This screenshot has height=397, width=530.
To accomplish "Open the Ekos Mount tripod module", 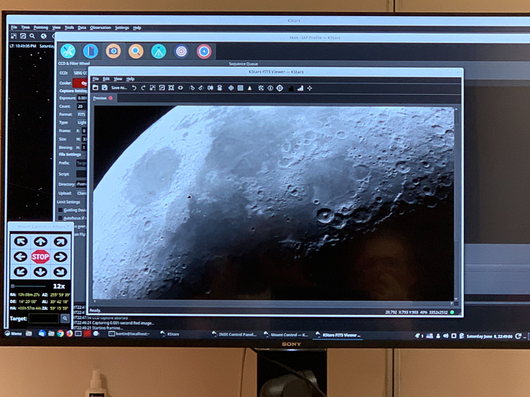I will (x=158, y=52).
